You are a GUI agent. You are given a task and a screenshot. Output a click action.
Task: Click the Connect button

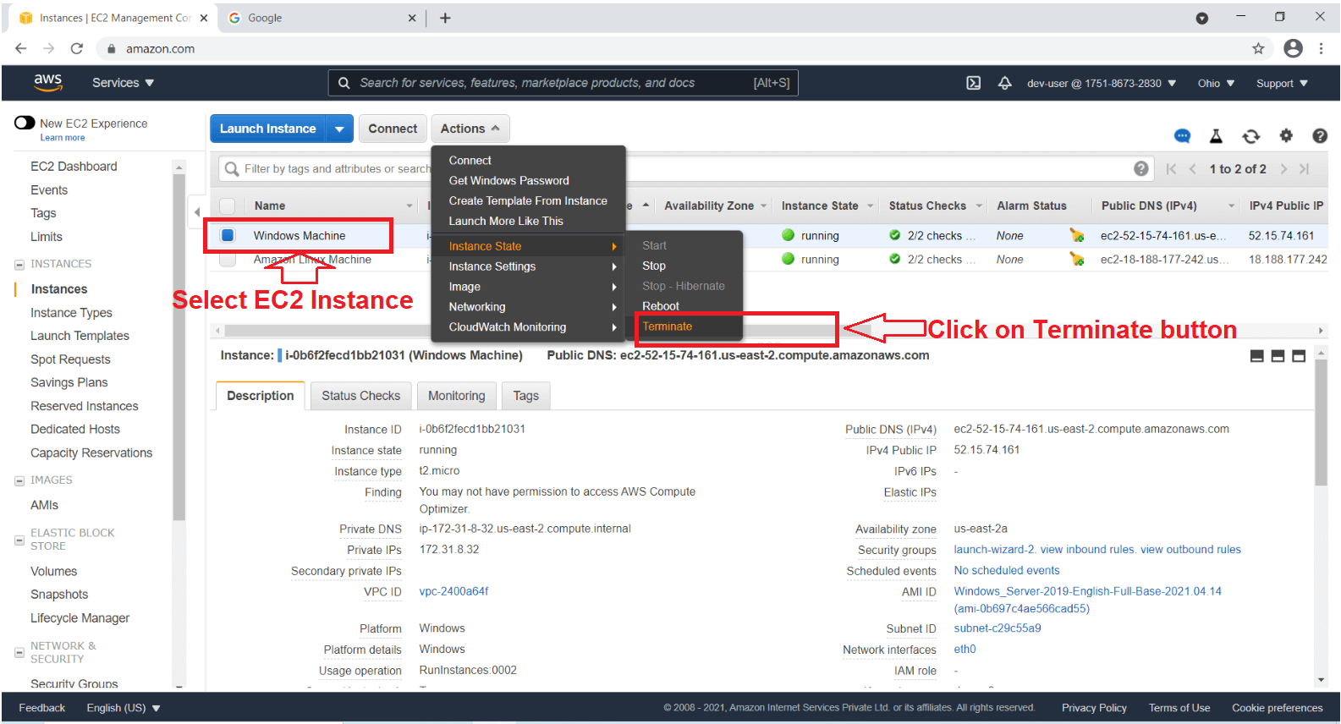(393, 129)
